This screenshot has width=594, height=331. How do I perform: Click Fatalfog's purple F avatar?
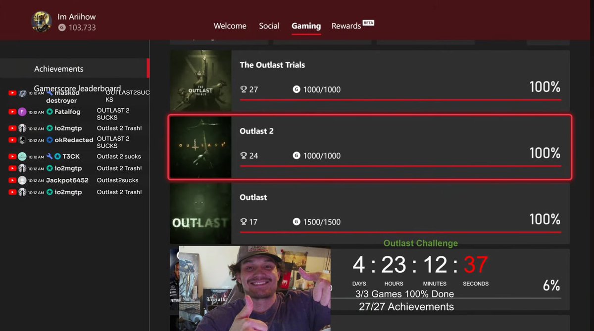(x=22, y=112)
